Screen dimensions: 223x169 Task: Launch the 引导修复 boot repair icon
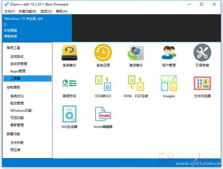202,53
